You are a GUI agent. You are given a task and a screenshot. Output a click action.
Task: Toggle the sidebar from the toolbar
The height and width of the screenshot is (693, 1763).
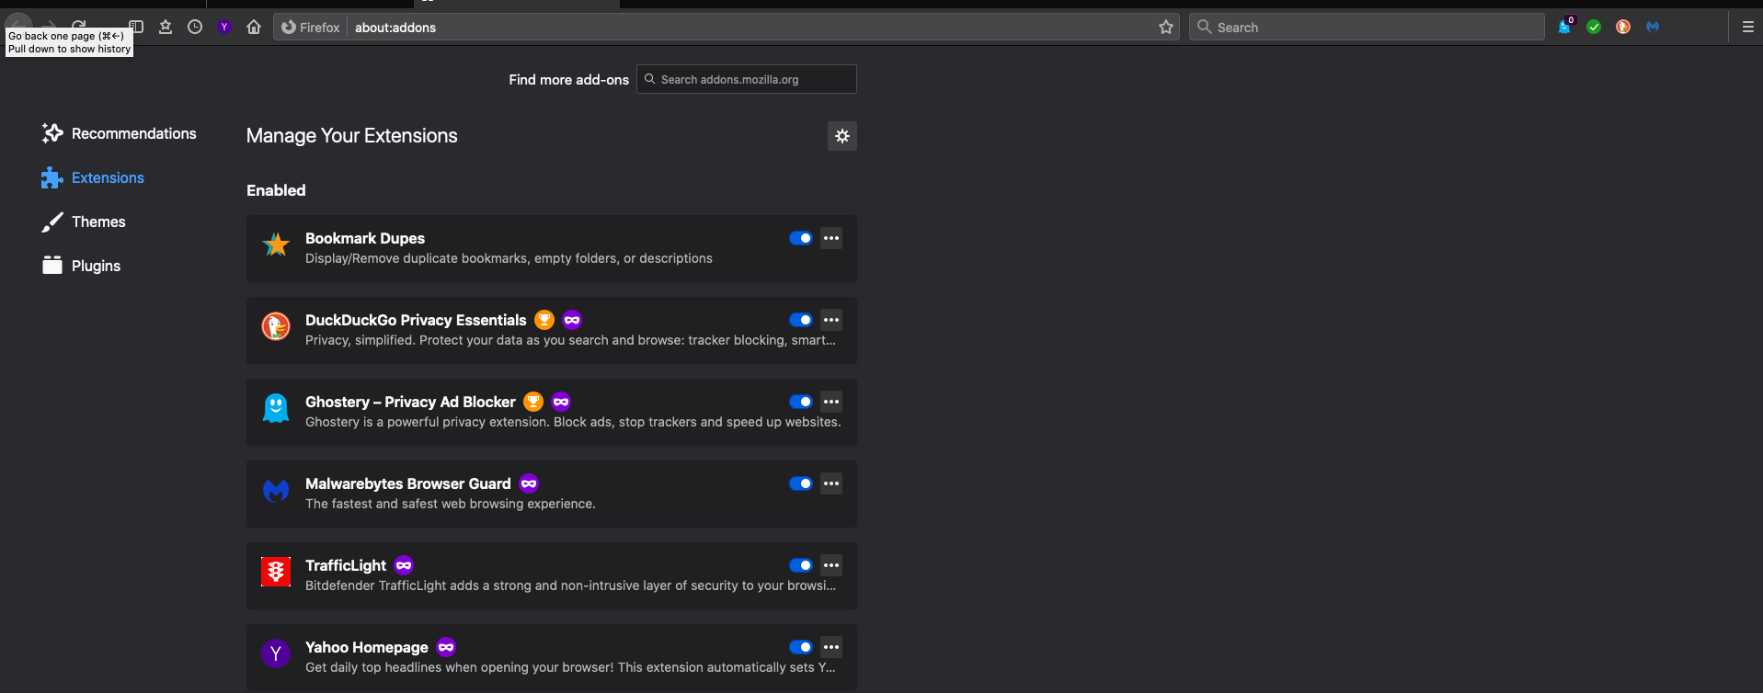pos(137,27)
